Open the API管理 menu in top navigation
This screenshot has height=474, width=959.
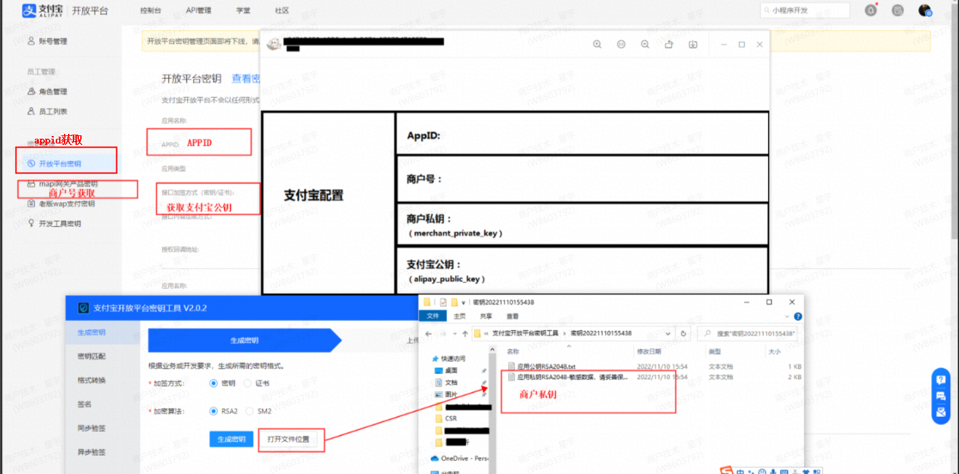199,10
